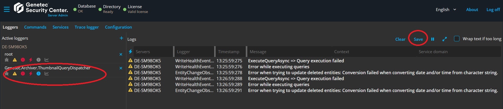Expand logs panel to full screen
This screenshot has height=109, width=503.
coord(445,39)
